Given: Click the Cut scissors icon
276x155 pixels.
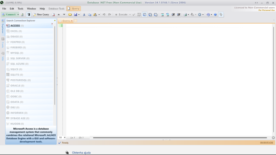Looking at the screenshot, I should click(x=84, y=15).
